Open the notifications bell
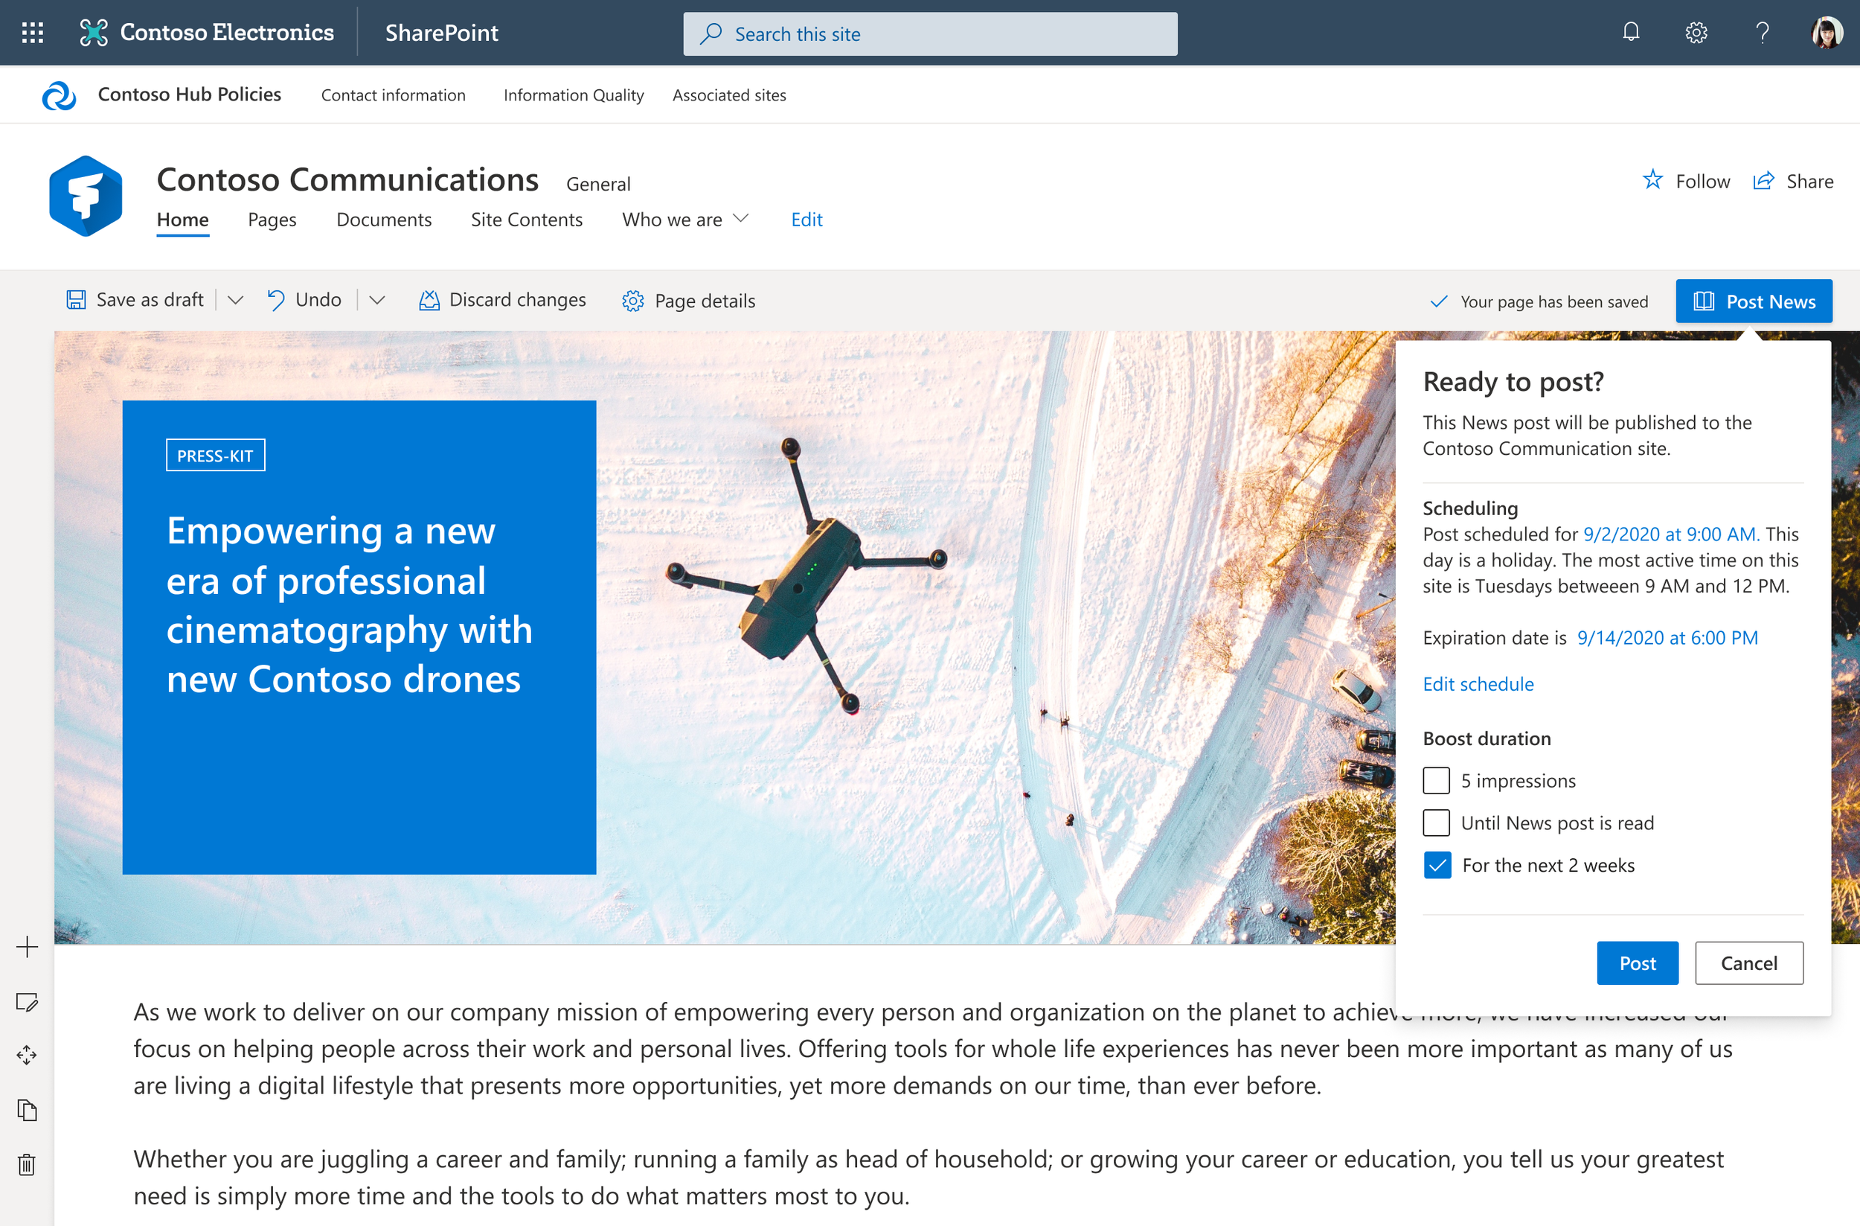The image size is (1860, 1226). point(1630,33)
